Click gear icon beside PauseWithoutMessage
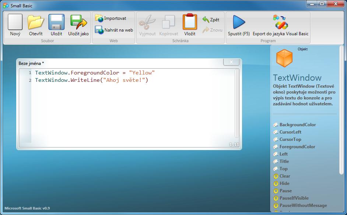This screenshot has height=215, width=347. (276, 205)
